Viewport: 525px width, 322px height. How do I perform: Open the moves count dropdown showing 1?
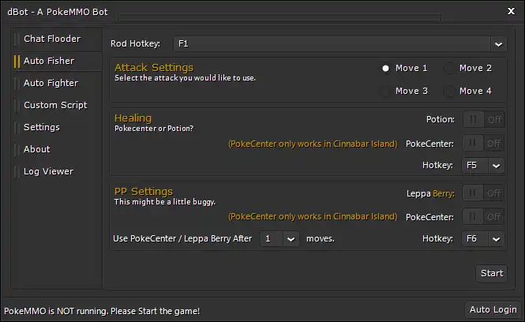point(280,239)
